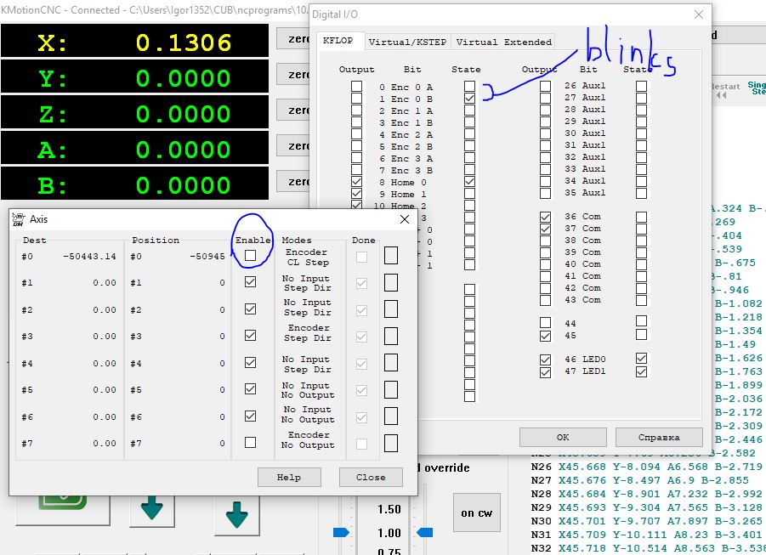766x555 pixels.
Task: Click OK in the Digital I/O dialog
Action: tap(562, 437)
